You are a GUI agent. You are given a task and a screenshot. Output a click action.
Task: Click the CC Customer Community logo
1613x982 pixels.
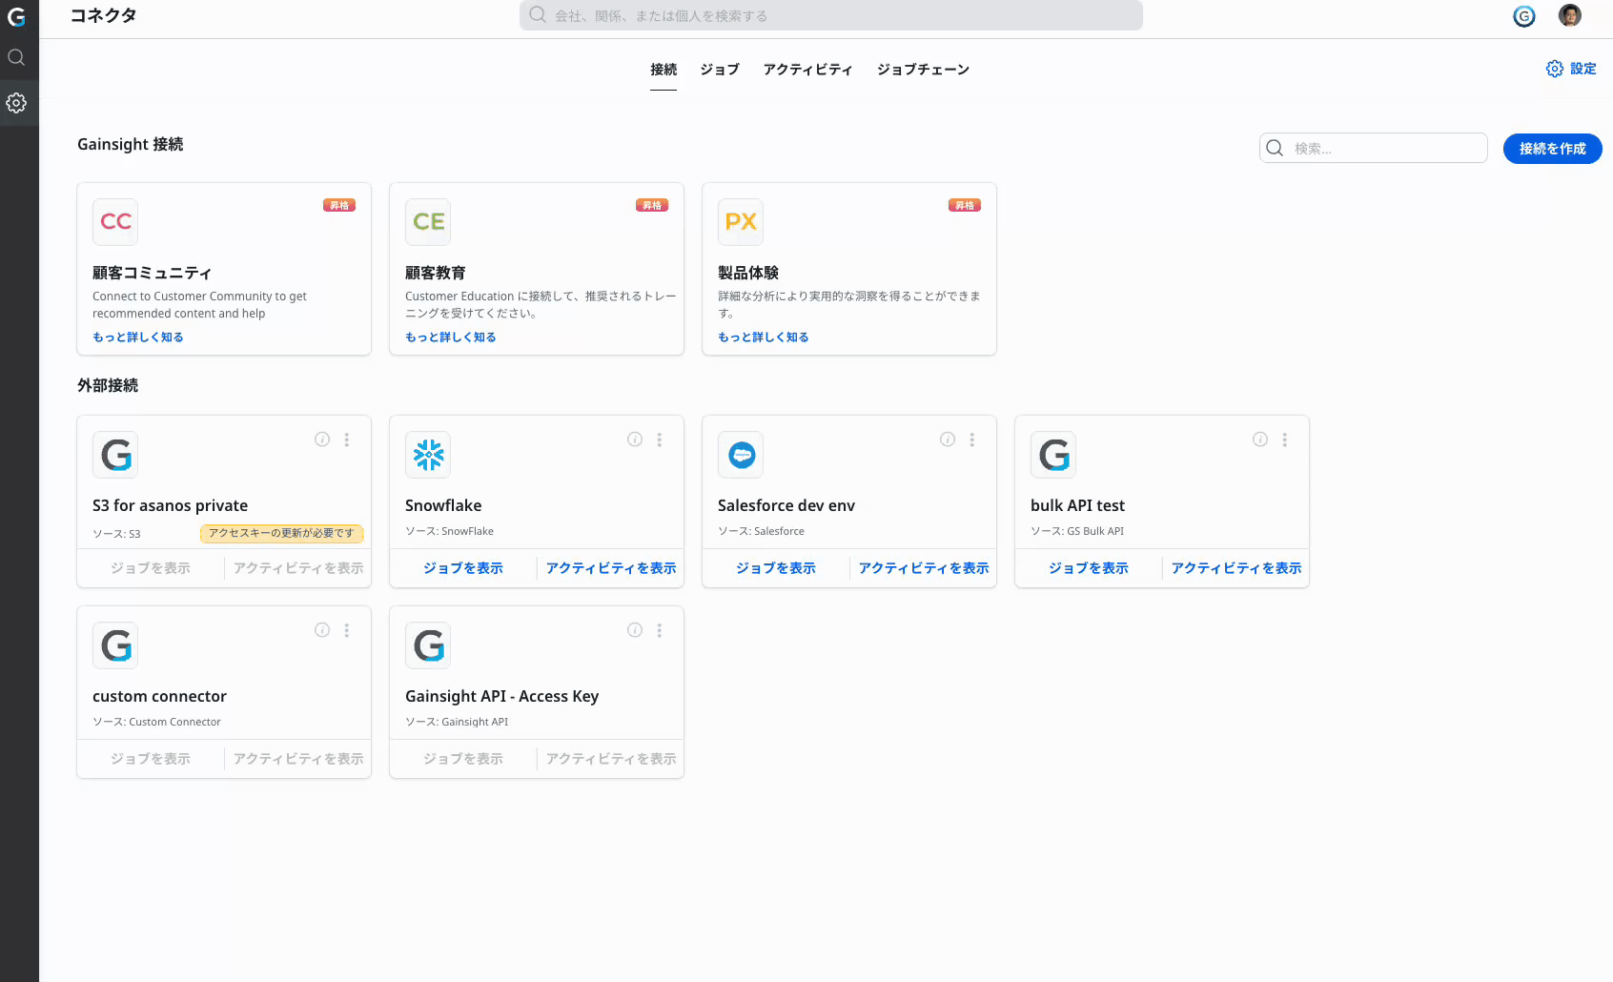115,222
